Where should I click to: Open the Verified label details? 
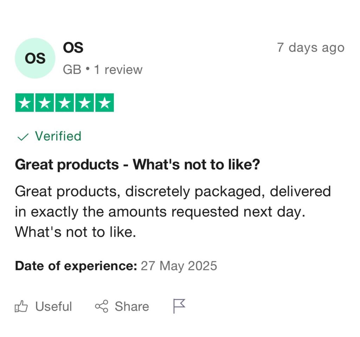[x=58, y=136]
